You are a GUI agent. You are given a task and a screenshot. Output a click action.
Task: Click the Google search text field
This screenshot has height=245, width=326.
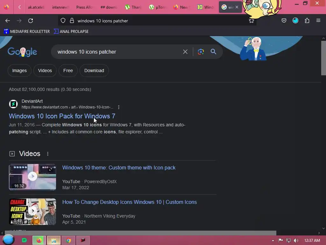pos(117,52)
